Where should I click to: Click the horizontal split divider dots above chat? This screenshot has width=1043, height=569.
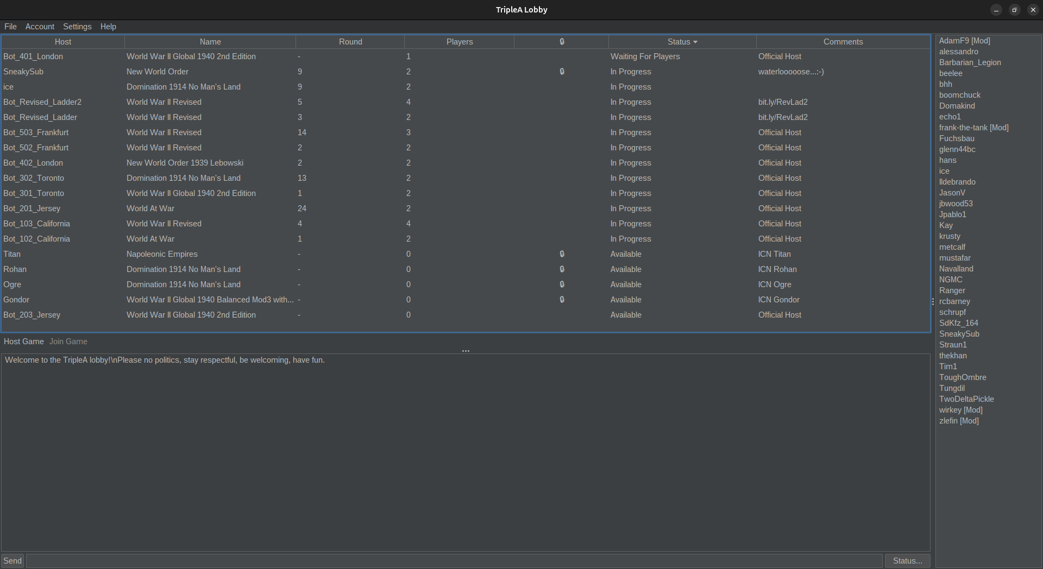coord(466,351)
